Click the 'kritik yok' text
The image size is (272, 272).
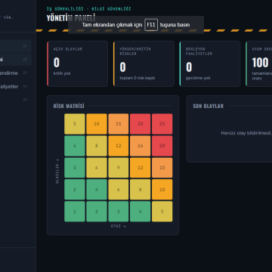click(x=62, y=73)
